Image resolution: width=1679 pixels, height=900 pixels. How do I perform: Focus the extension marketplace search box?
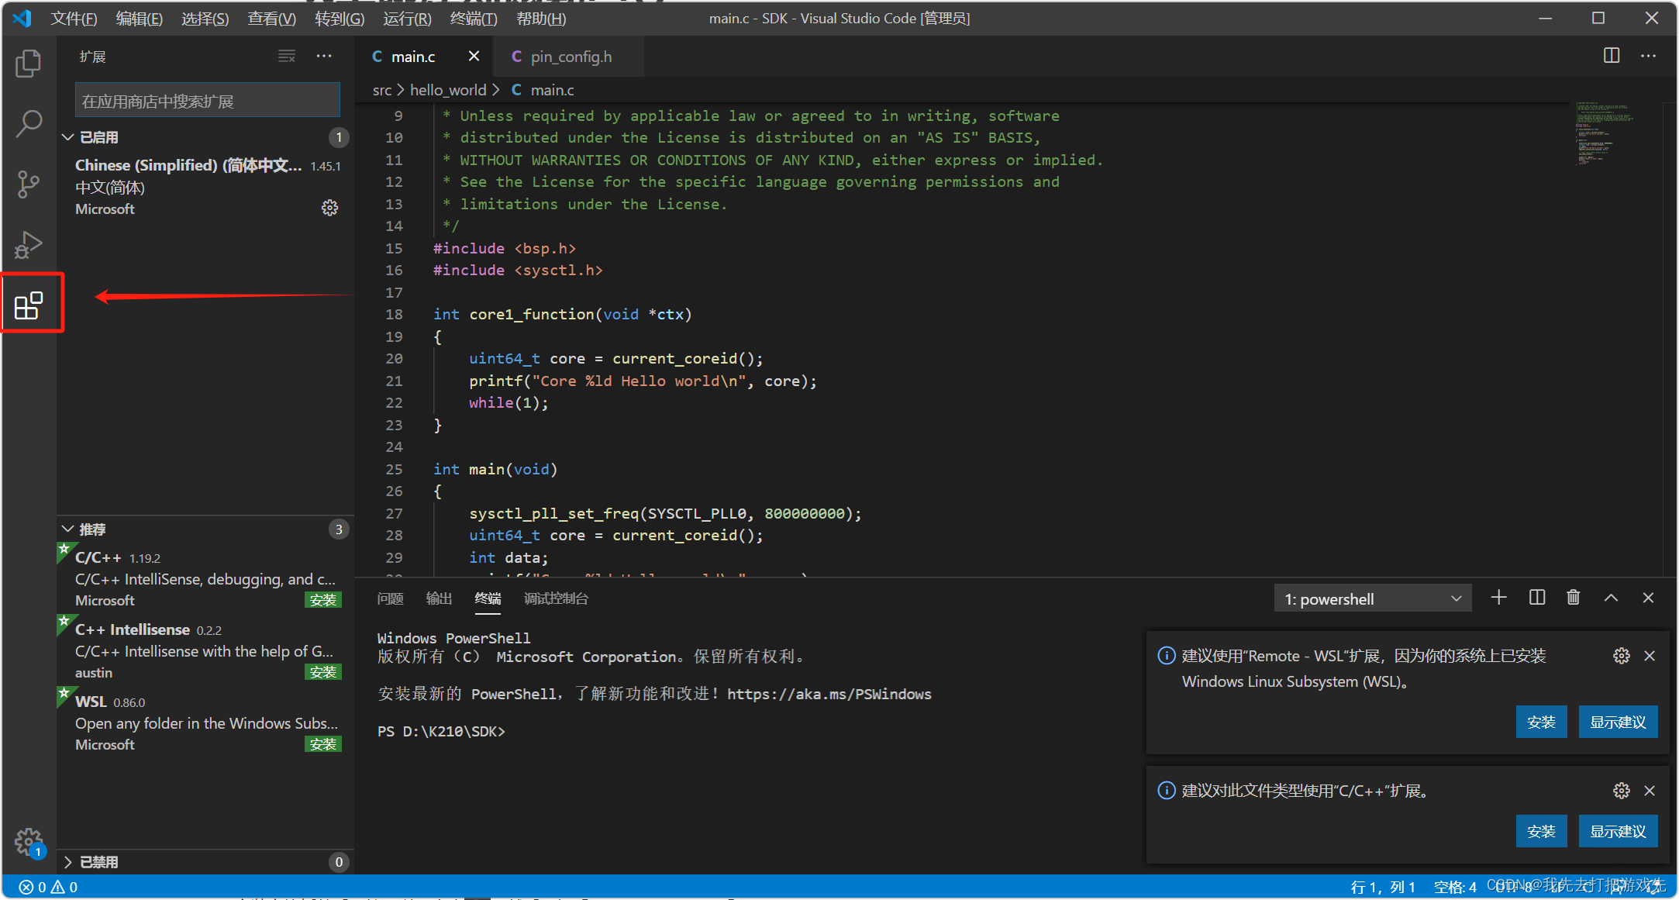[x=207, y=101]
